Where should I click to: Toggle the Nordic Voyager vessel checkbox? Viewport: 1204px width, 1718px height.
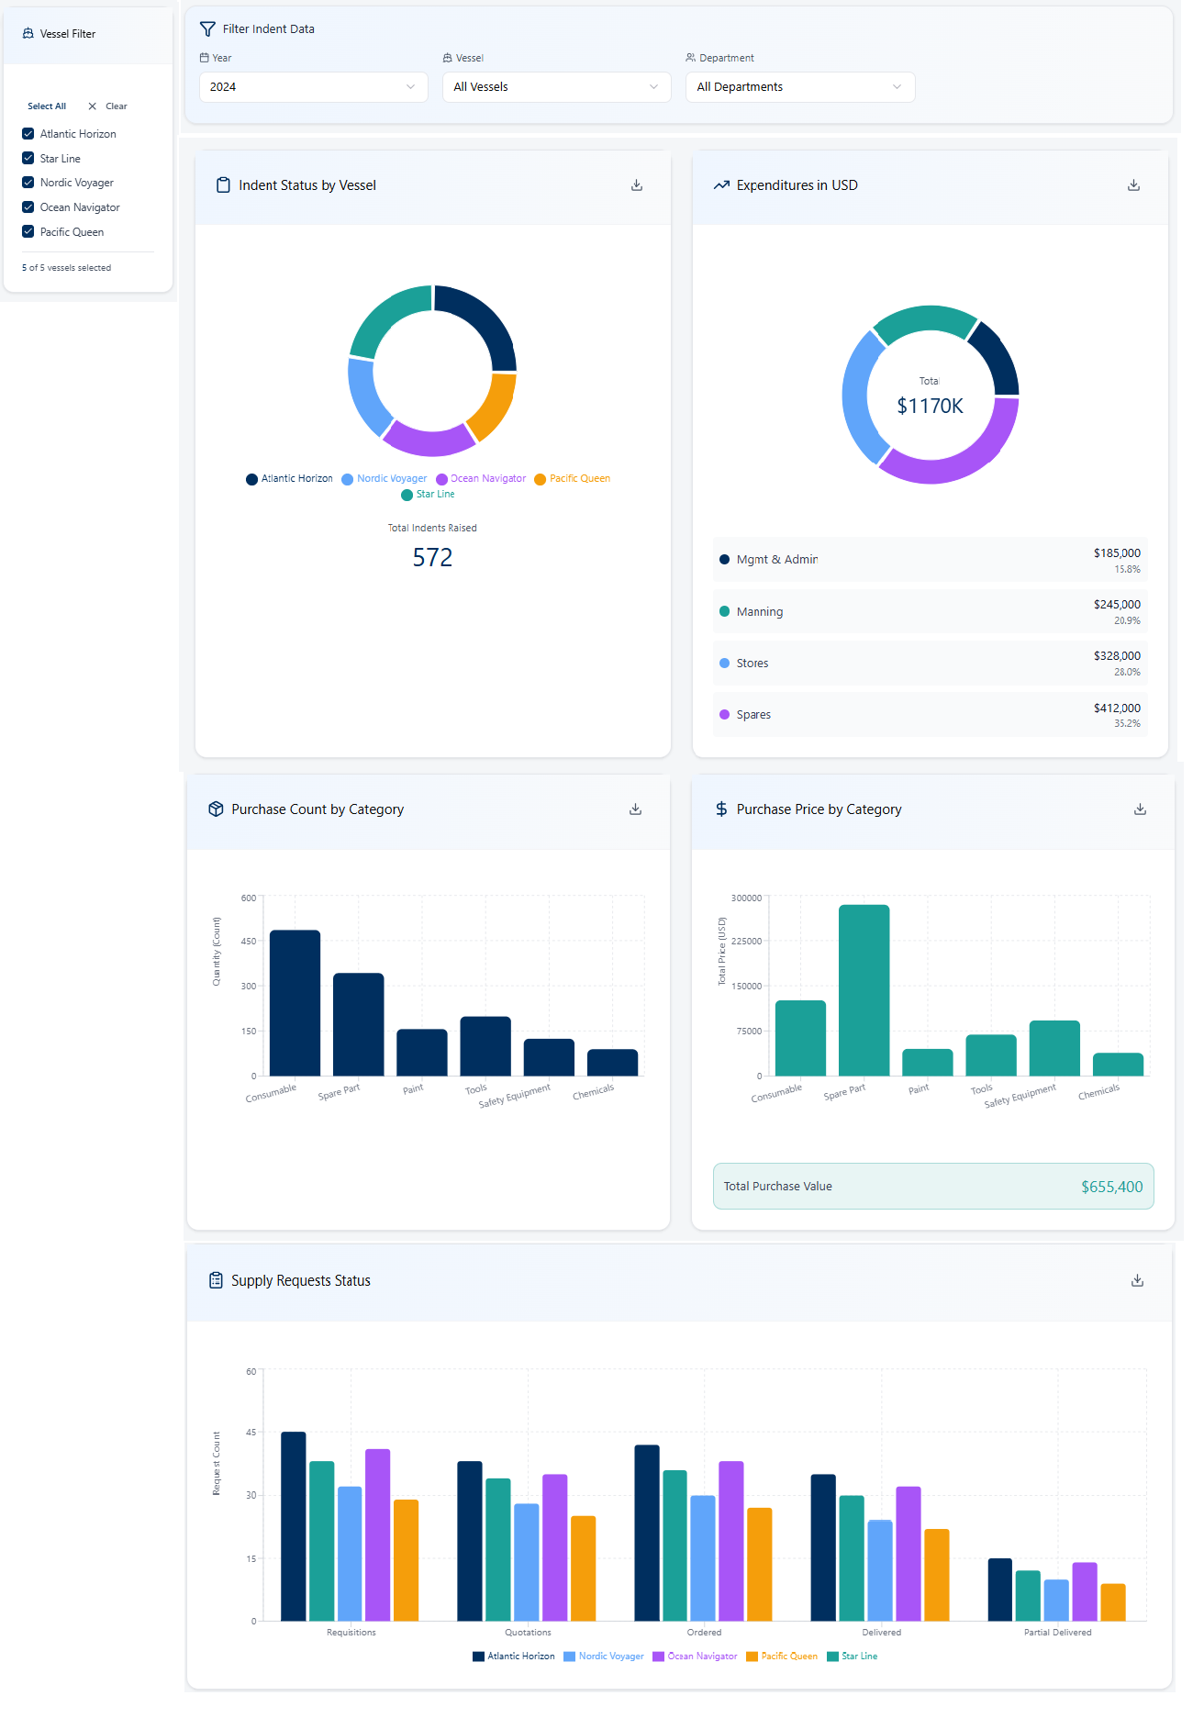[x=28, y=183]
